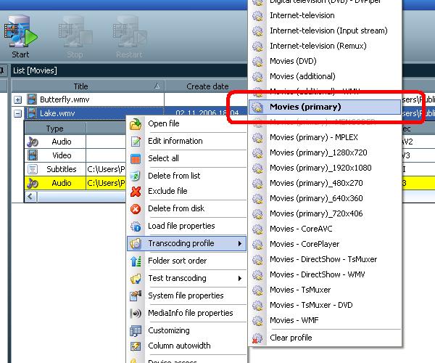
Task: Open the Test transcoding submenu
Action: [x=186, y=279]
